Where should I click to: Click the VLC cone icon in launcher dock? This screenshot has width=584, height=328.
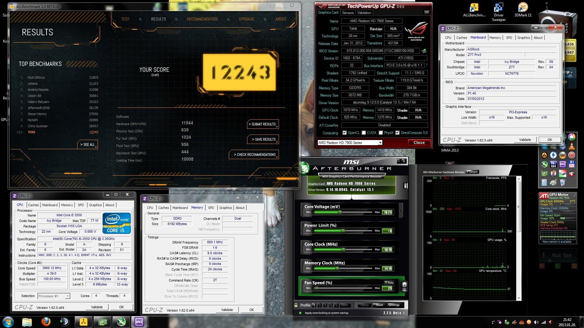[572, 146]
